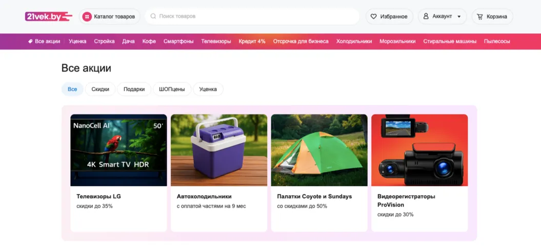Open the Каталог товаров button
The width and height of the screenshot is (541, 249).
[x=110, y=16]
